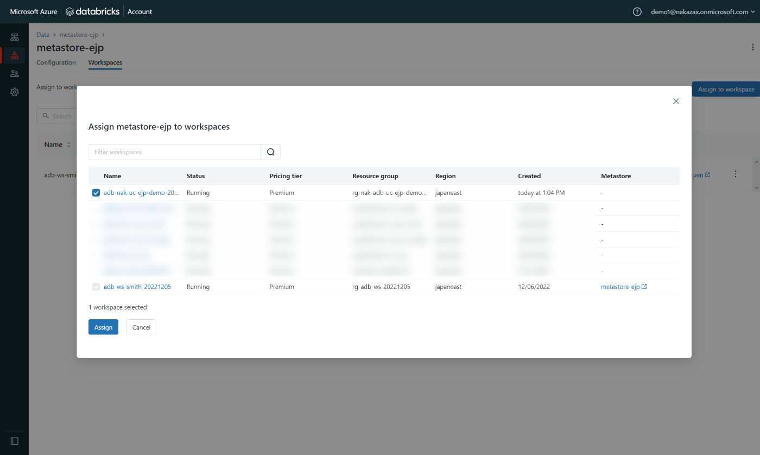Image resolution: width=760 pixels, height=455 pixels.
Task: Uncheck the adb-nak-uc-ejp-demo workspace checkbox
Action: tap(96, 192)
